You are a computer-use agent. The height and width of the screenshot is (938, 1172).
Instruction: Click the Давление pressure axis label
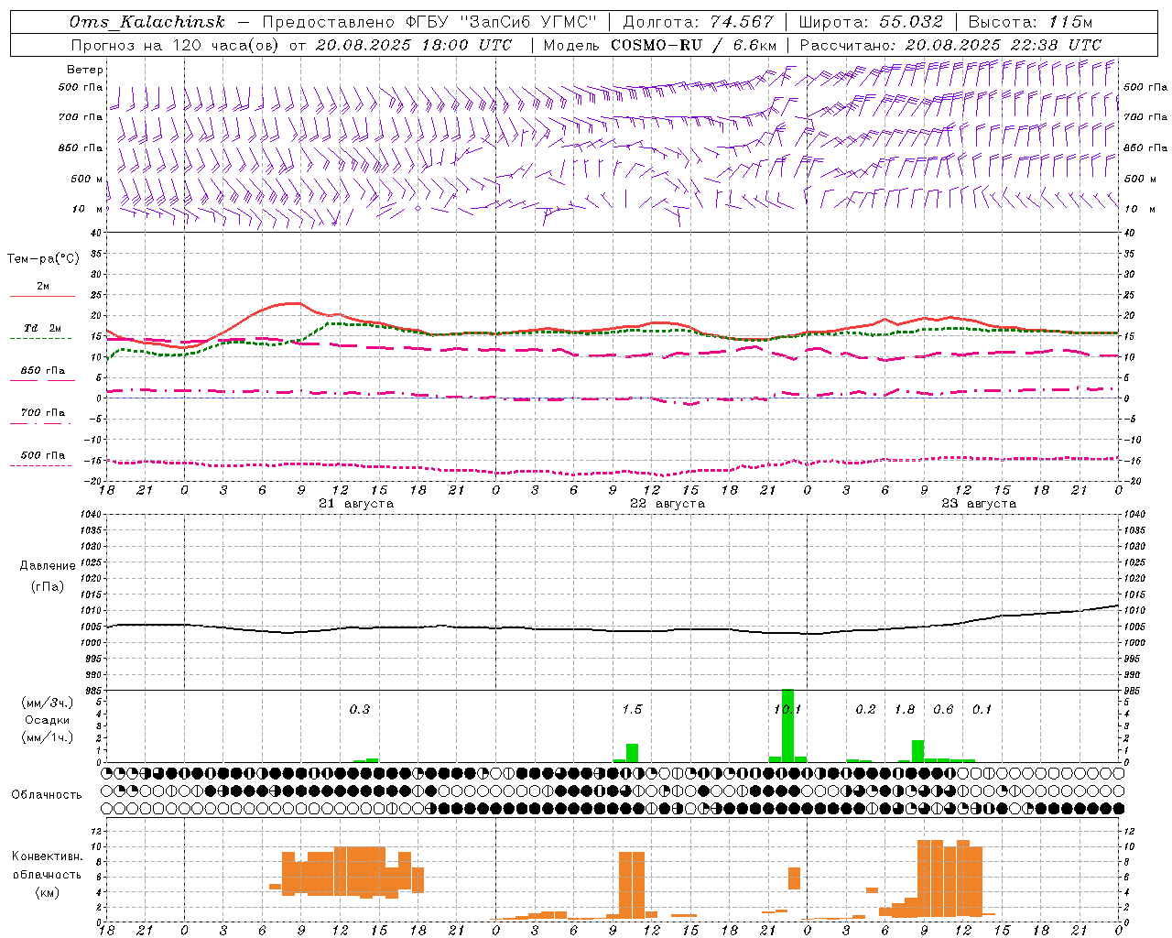click(48, 566)
